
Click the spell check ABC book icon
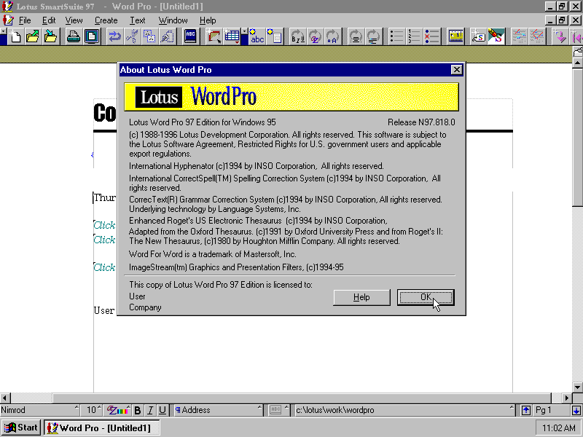pos(190,36)
